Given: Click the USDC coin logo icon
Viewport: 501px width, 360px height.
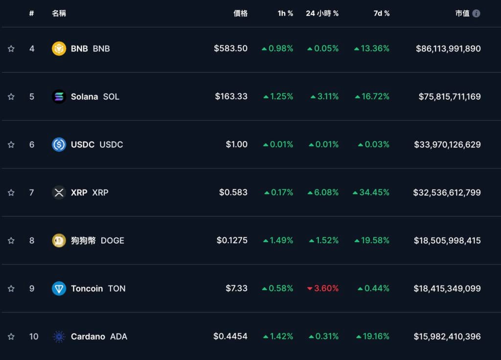Looking at the screenshot, I should tap(59, 144).
